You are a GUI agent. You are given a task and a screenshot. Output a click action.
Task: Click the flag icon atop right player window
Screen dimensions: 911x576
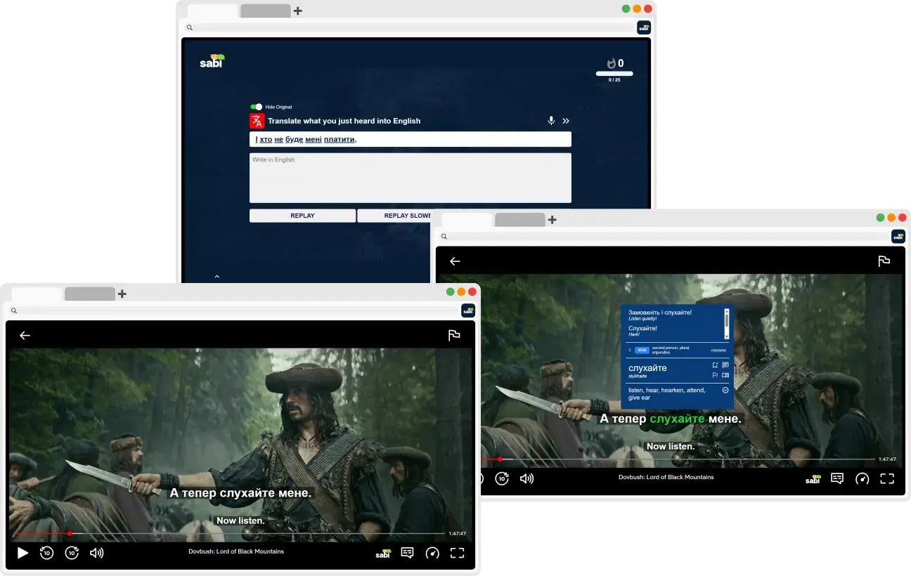tap(884, 261)
